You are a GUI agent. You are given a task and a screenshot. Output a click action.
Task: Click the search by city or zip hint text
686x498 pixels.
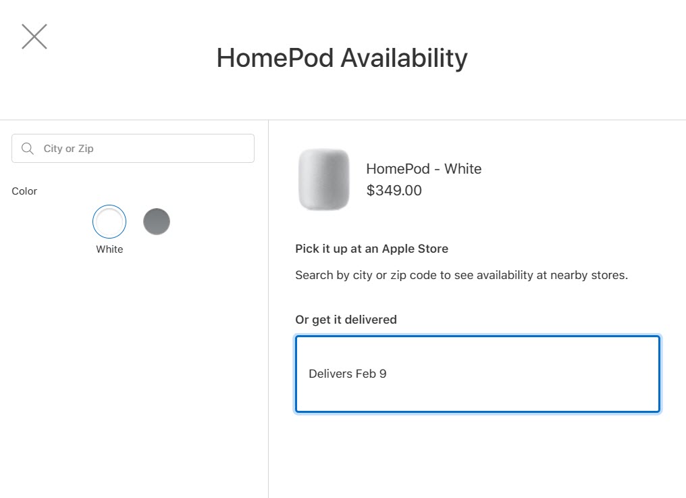point(461,275)
